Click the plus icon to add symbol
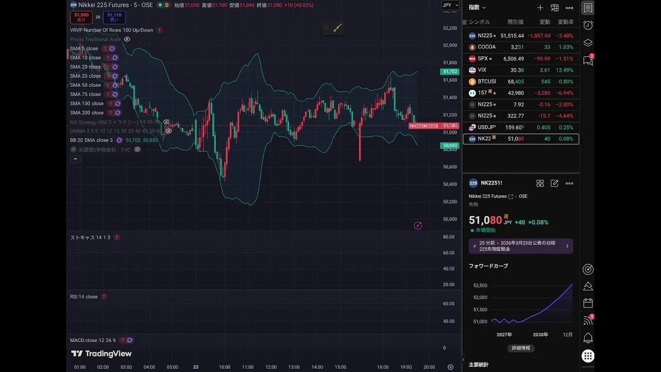661x372 pixels. [x=540, y=8]
